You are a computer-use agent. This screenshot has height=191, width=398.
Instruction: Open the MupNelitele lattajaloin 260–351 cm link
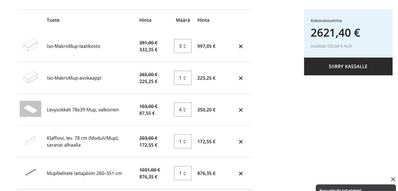tap(84, 173)
